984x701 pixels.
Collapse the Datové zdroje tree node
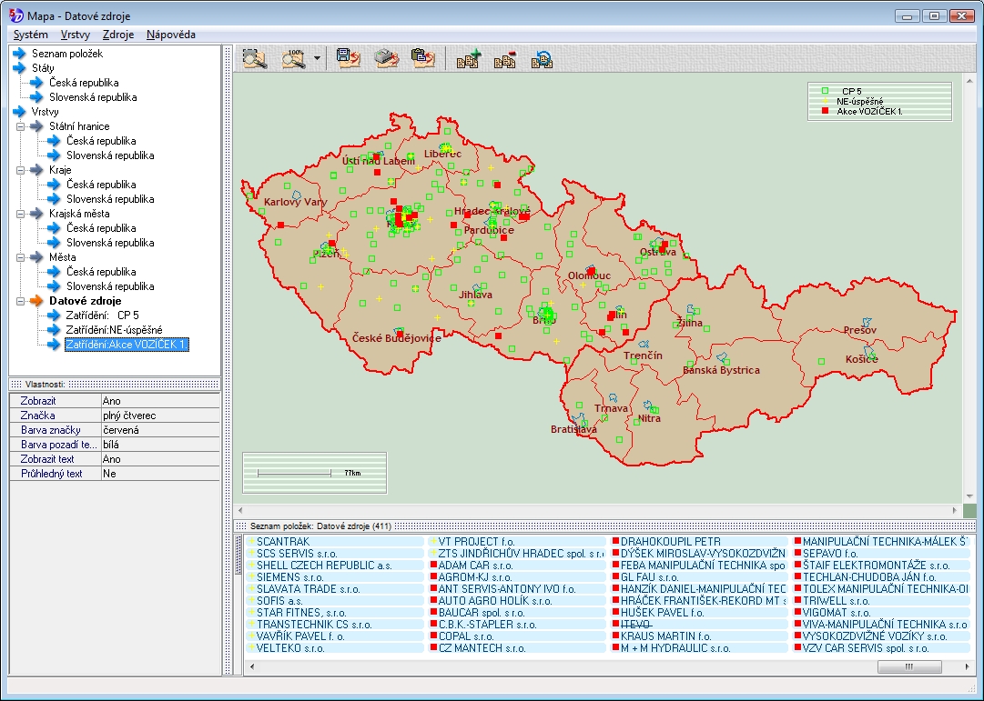21,301
